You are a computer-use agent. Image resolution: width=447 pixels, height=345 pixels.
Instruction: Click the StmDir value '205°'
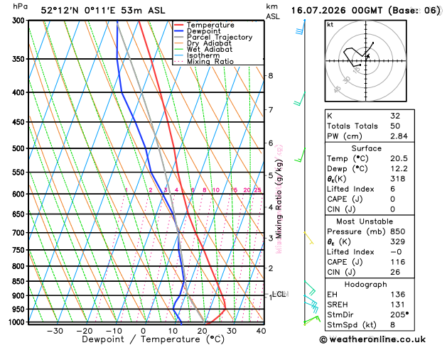pos(399,314)
